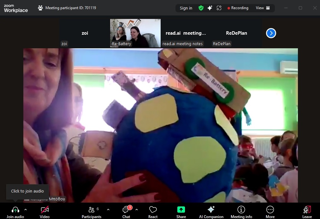This screenshot has width=320, height=219.
Task: Select the ReDePlan participant tile
Action: coord(236,33)
